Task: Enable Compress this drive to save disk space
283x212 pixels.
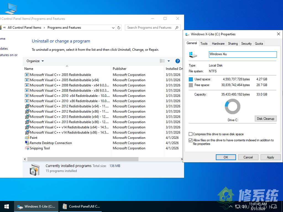Action: [190, 134]
